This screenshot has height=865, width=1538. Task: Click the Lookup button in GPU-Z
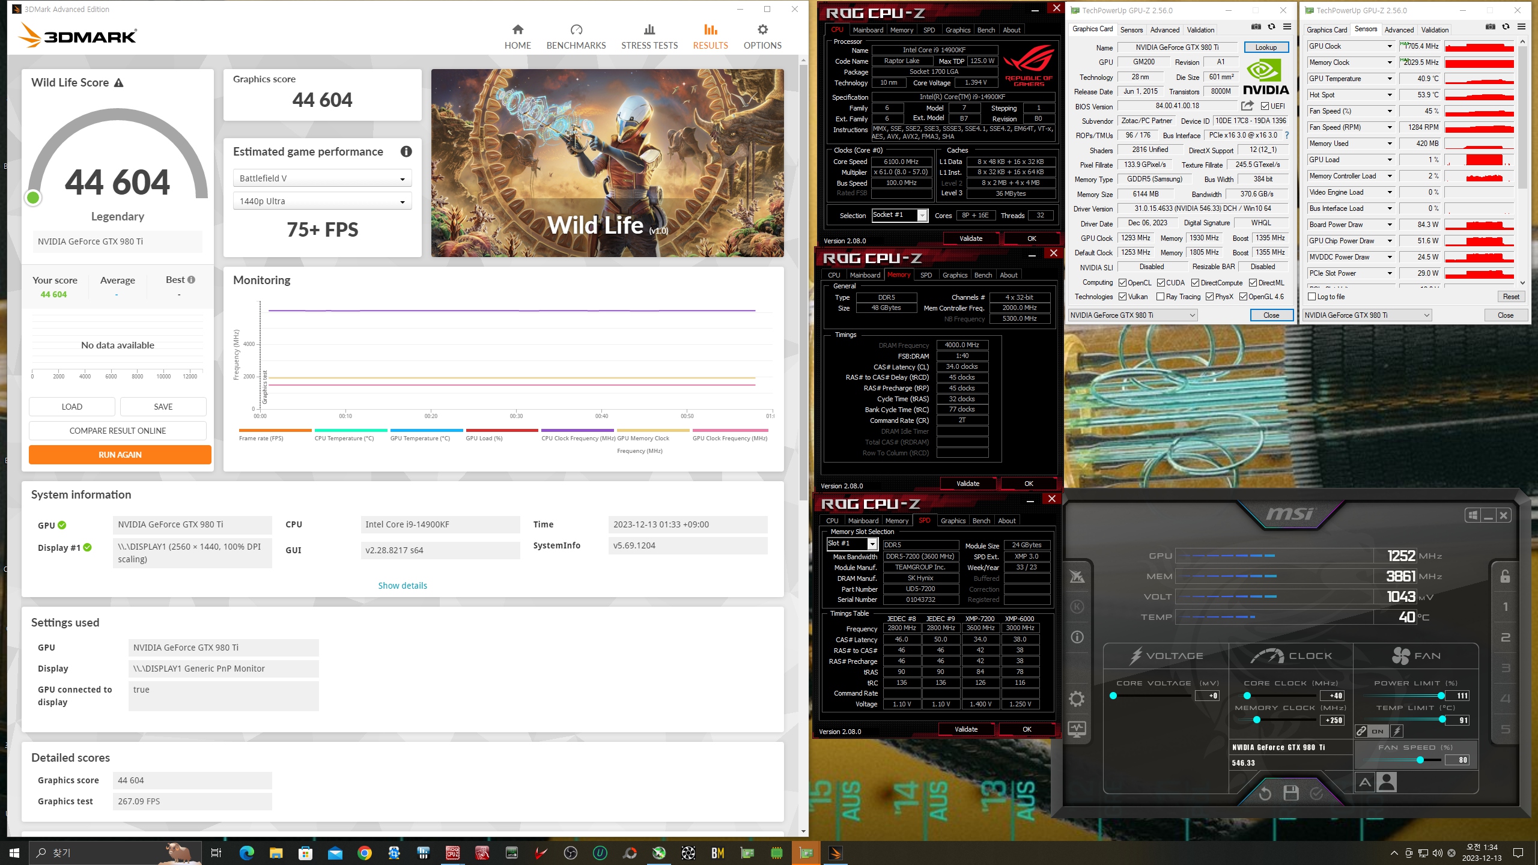[1265, 47]
